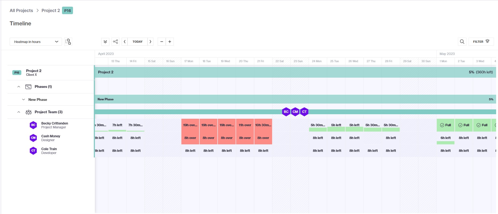The width and height of the screenshot is (498, 214).
Task: Click Becky Crittenden's BC avatar in the list
Action: pyautogui.click(x=33, y=125)
